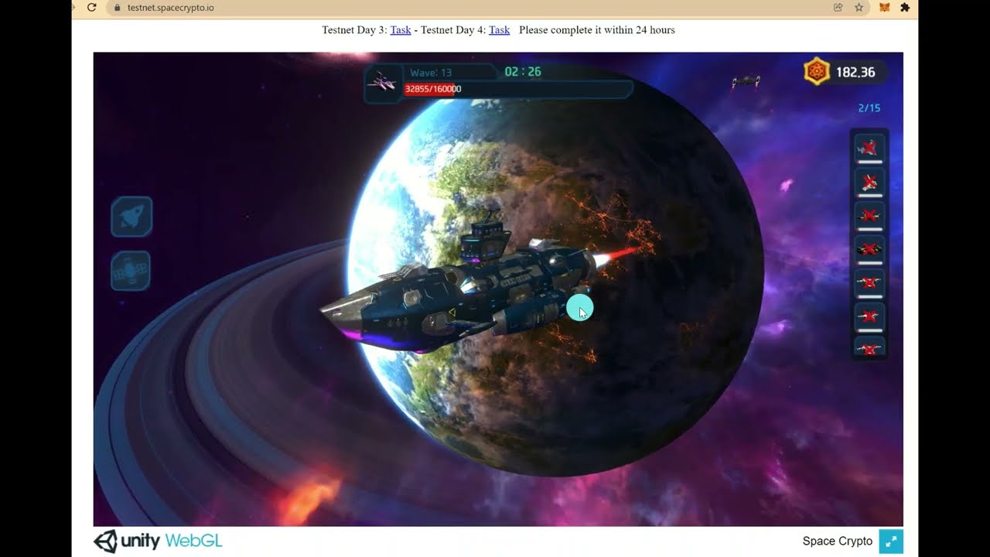The image size is (990, 557).
Task: Select the seventh bottom ship slot
Action: pos(870,347)
